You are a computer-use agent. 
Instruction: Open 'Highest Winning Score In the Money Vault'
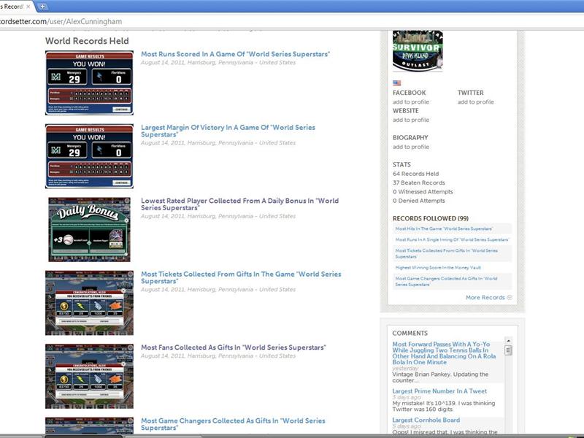438,267
